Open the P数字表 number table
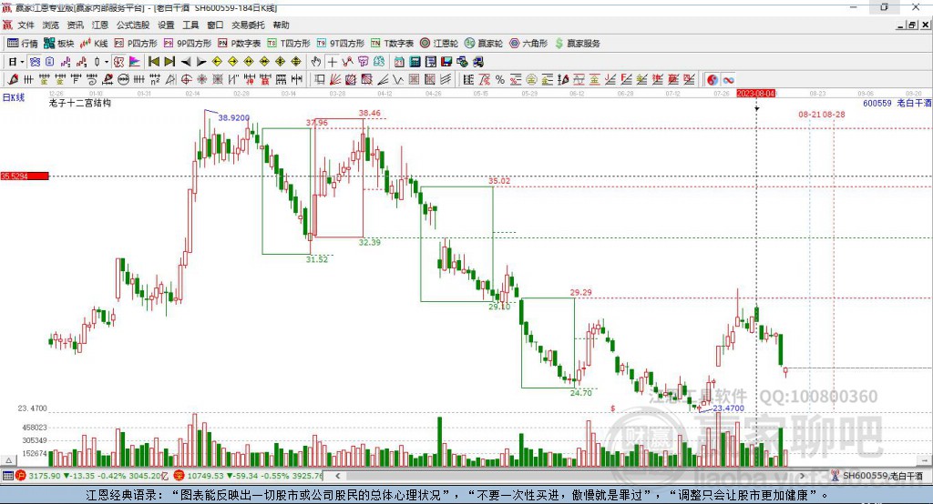This screenshot has width=933, height=504. point(240,44)
